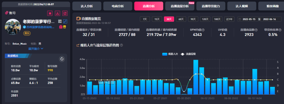The image size is (284, 104).
Task: Click the tallest bar in the 观看人次 chart
Action: (196, 77)
